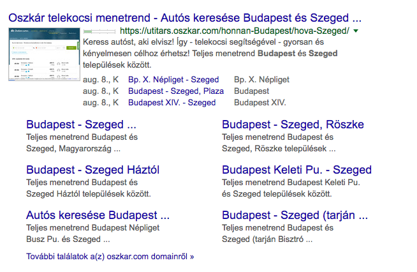The width and height of the screenshot is (417, 272).
Task: Open Budapest - Szeged Háztól sitelink
Action: (93, 170)
